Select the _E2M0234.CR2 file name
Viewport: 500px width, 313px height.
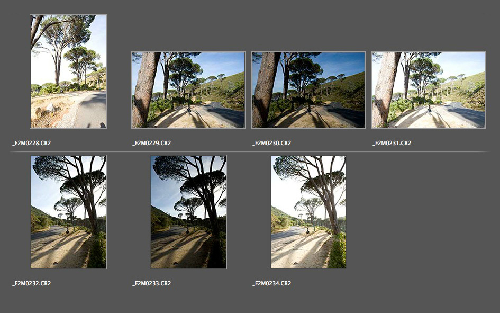(272, 283)
